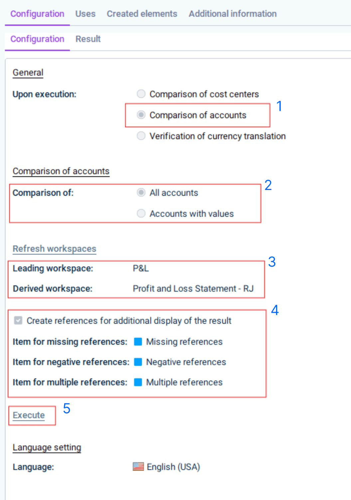Screen dimensions: 351x500
Task: Open the Uses tab
Action: point(85,14)
